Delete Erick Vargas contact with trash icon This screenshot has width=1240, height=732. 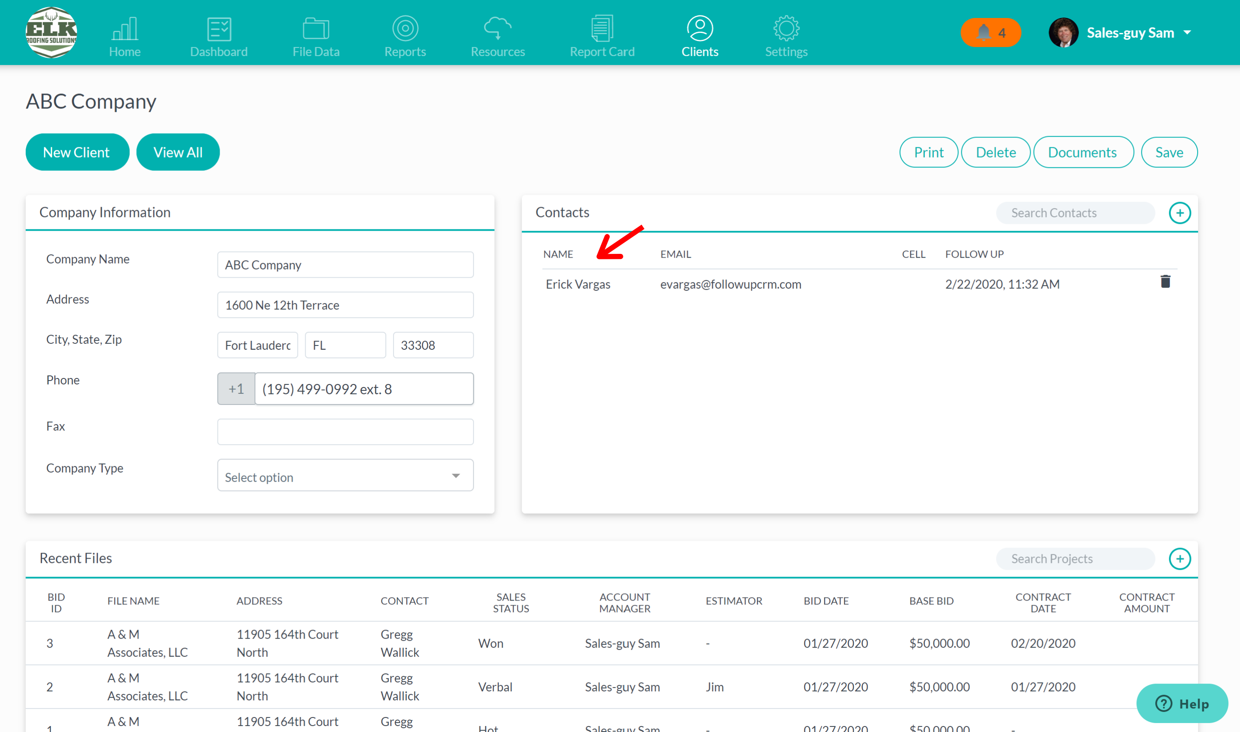1165,282
